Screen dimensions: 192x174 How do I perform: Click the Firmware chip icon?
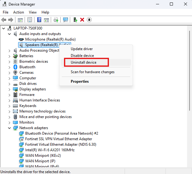click(15, 95)
